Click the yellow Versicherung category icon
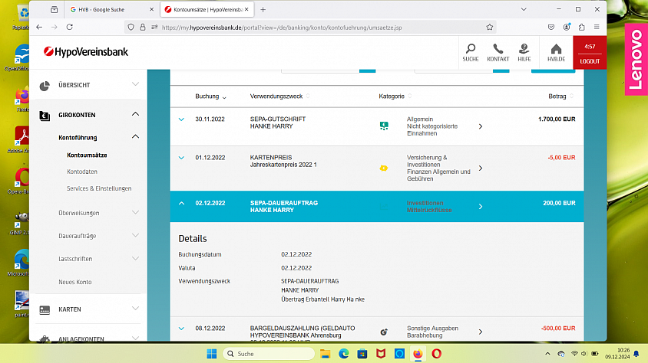Screen dimensions: 648x363 pos(384,168)
